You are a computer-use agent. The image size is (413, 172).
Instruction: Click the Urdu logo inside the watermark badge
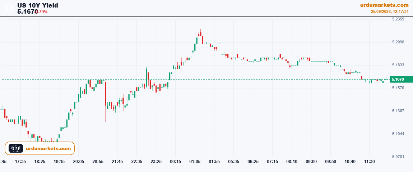click(x=16, y=148)
